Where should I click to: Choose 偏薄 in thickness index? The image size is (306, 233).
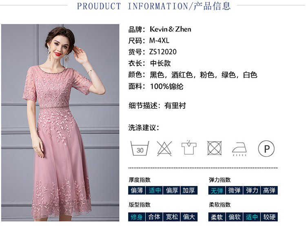coord(137,190)
